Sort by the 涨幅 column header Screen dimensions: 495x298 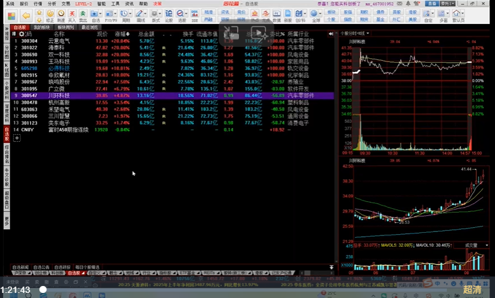click(120, 34)
